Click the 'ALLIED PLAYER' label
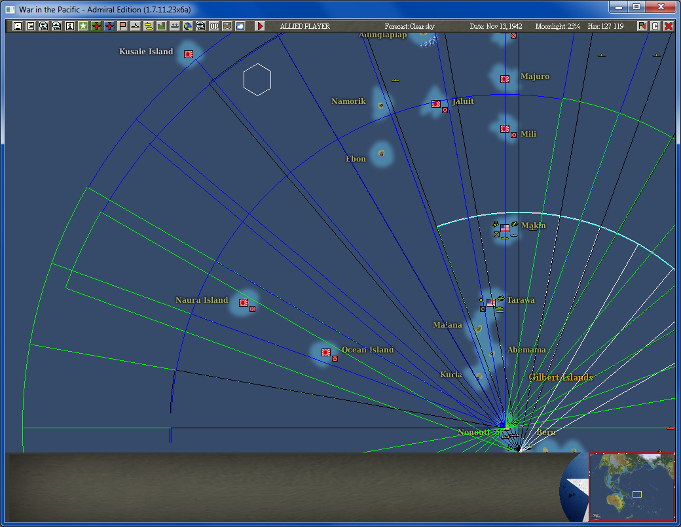This screenshot has height=527, width=681. tap(305, 26)
